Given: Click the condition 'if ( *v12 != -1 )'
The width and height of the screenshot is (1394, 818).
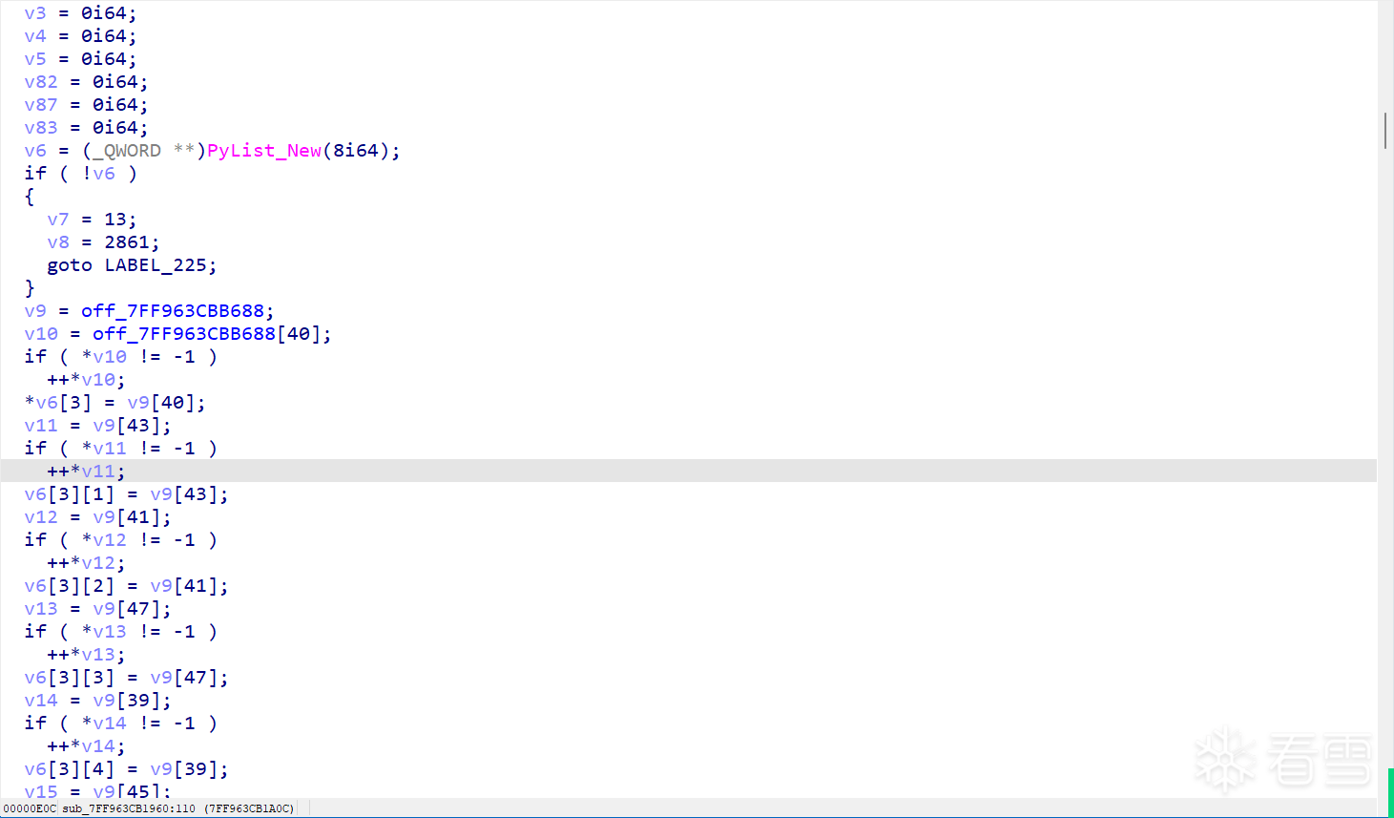Looking at the screenshot, I should 120,540.
